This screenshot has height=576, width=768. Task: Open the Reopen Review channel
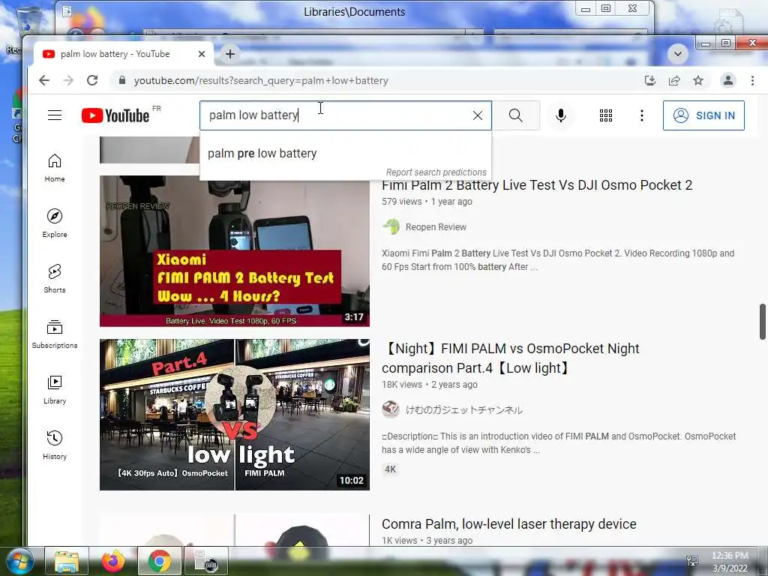(436, 227)
